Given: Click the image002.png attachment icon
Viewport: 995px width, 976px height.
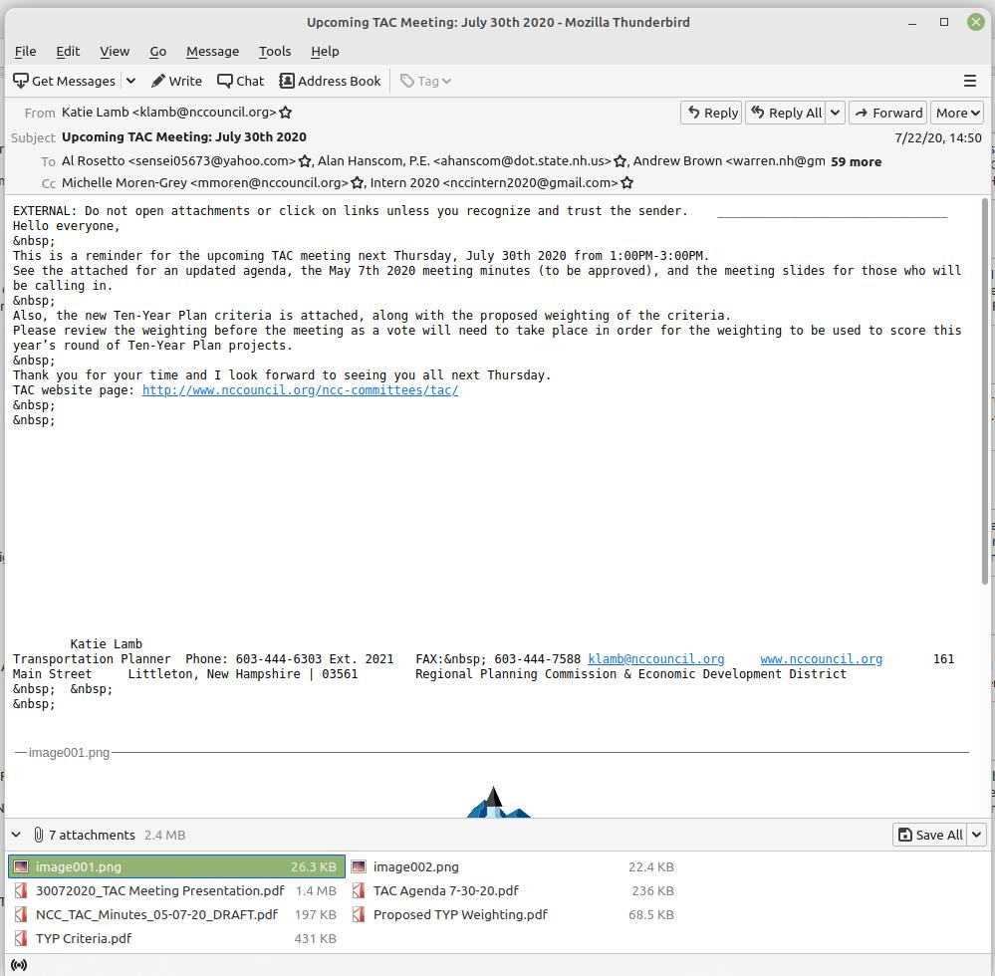Looking at the screenshot, I should (359, 866).
